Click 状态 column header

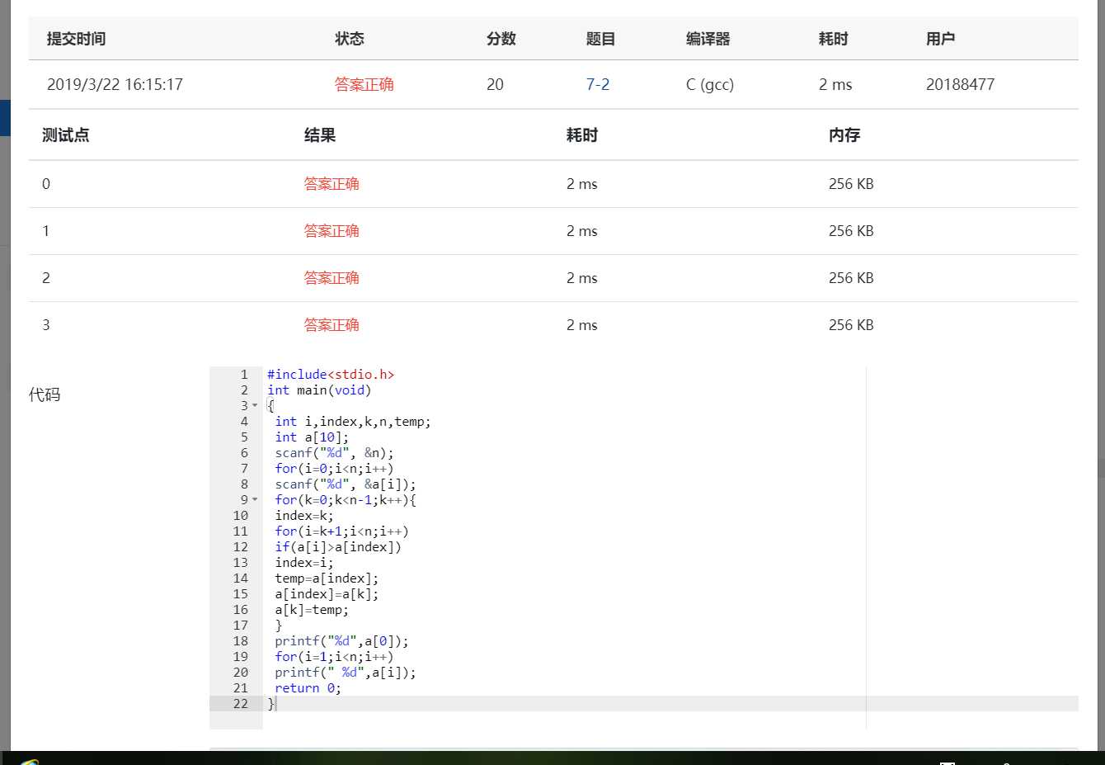point(350,39)
